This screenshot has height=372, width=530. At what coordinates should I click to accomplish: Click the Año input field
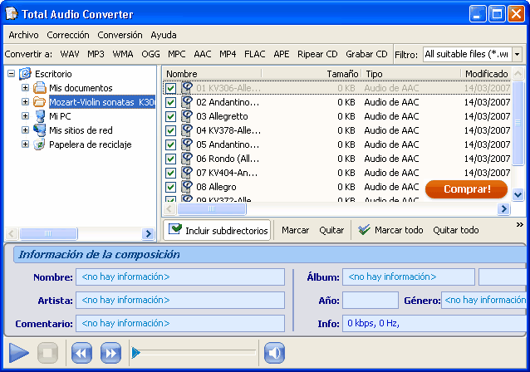pyautogui.click(x=371, y=301)
